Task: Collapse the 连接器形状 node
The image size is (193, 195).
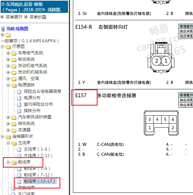Action: pyautogui.click(x=2, y=137)
